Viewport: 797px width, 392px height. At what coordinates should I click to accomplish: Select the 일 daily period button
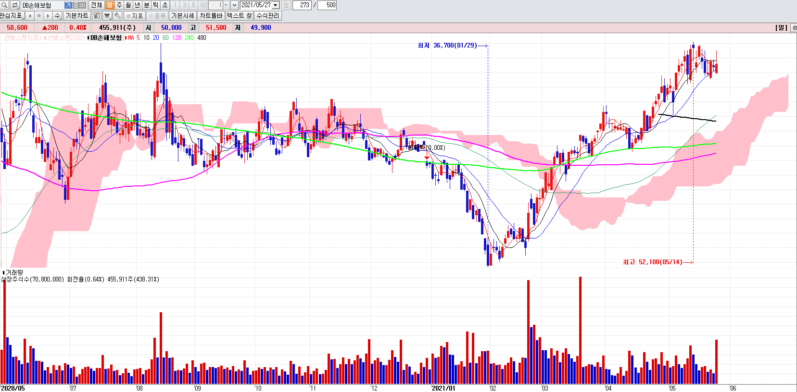click(110, 5)
